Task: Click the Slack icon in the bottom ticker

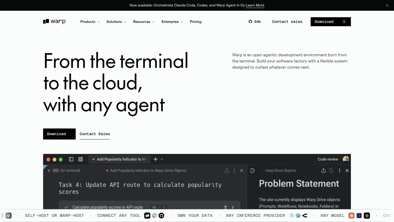Action: click(154, 216)
